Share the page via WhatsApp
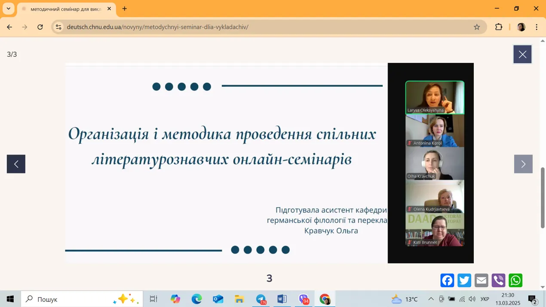Image resolution: width=546 pixels, height=307 pixels. (x=515, y=280)
